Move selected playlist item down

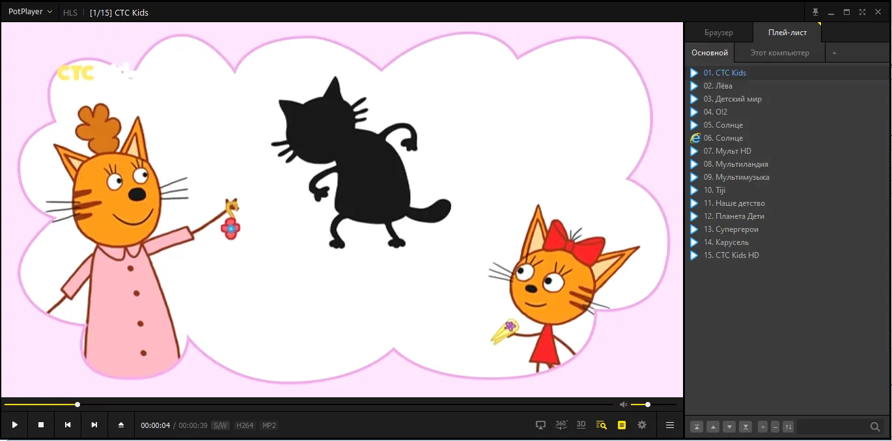pos(730,427)
